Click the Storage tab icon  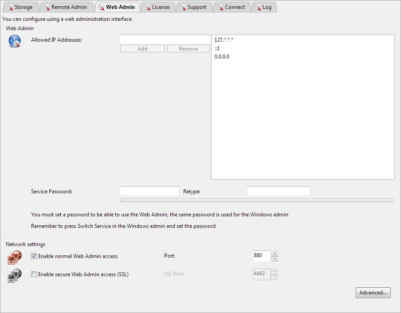click(x=9, y=7)
